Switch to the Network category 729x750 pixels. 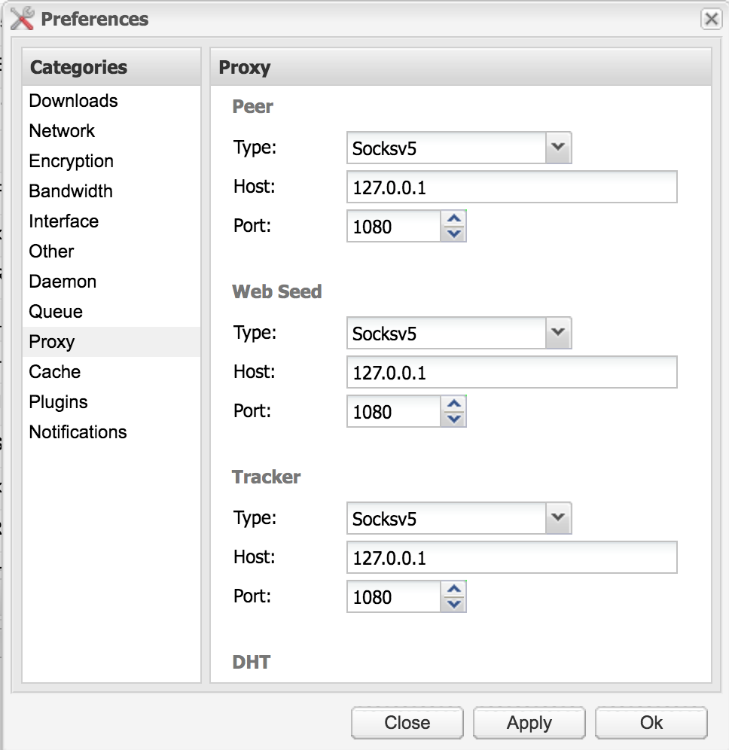point(62,131)
